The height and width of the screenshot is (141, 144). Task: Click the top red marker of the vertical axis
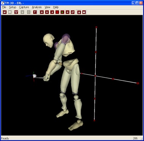[x=96, y=27]
